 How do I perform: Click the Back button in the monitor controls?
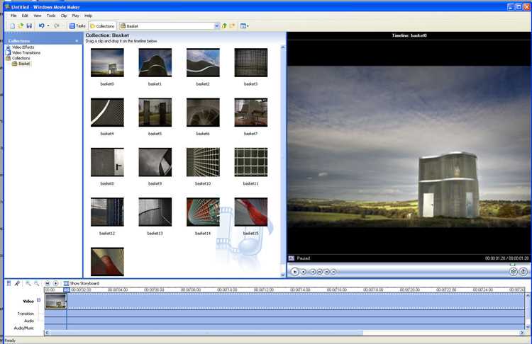[x=313, y=272]
